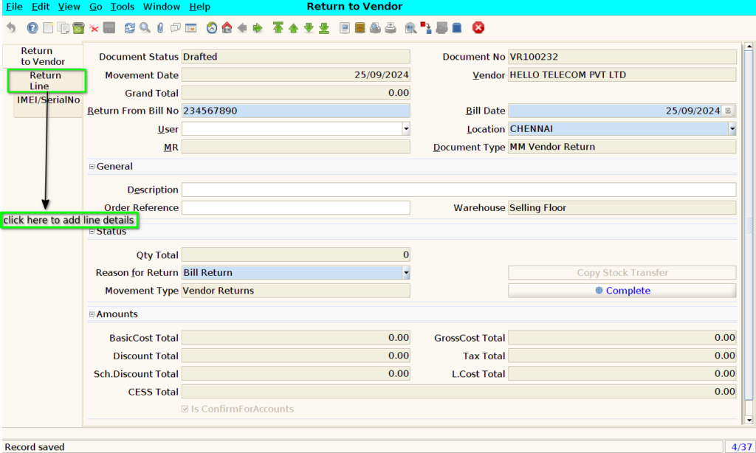Open the Go menu

[x=95, y=7]
